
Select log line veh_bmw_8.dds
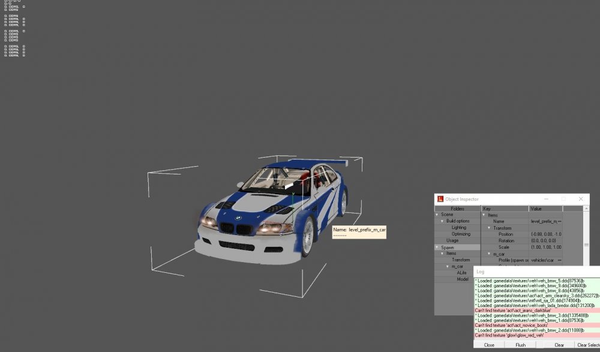pos(537,291)
